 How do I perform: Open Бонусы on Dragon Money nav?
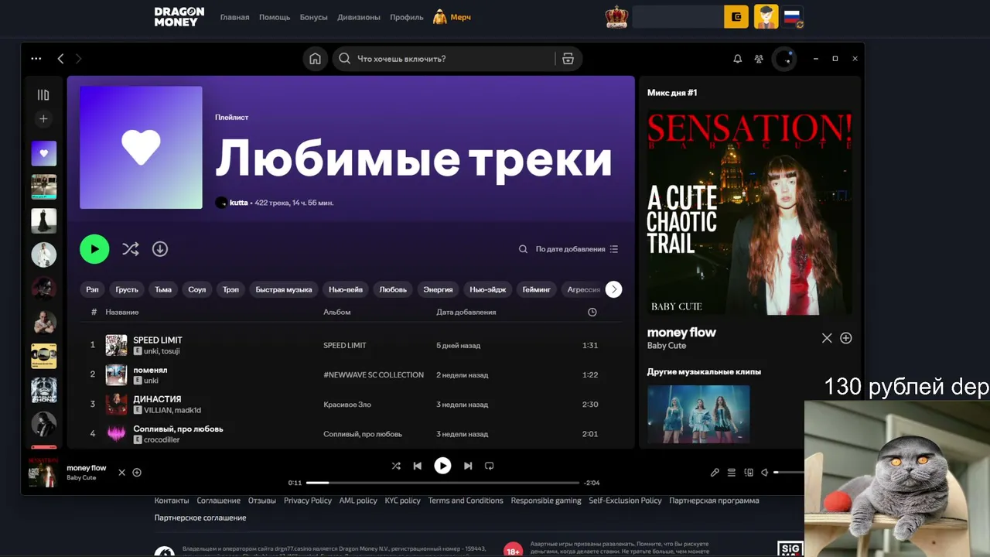(314, 17)
